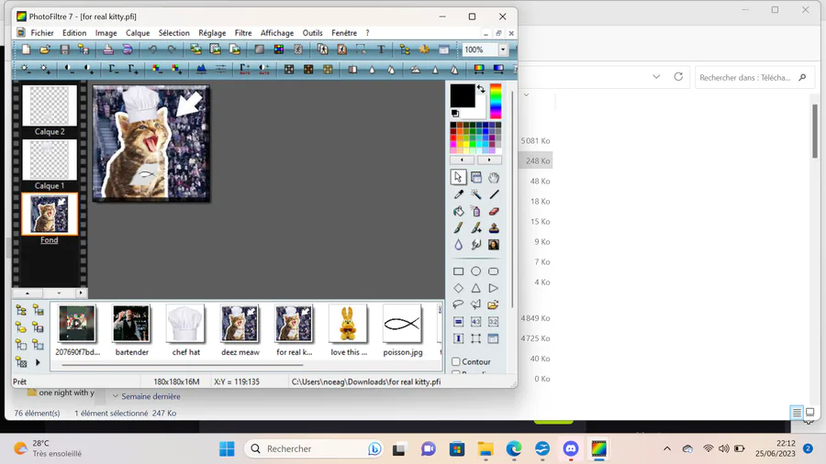Select the Paint bucket fill tool
Screen dimensions: 826x464
click(x=458, y=212)
